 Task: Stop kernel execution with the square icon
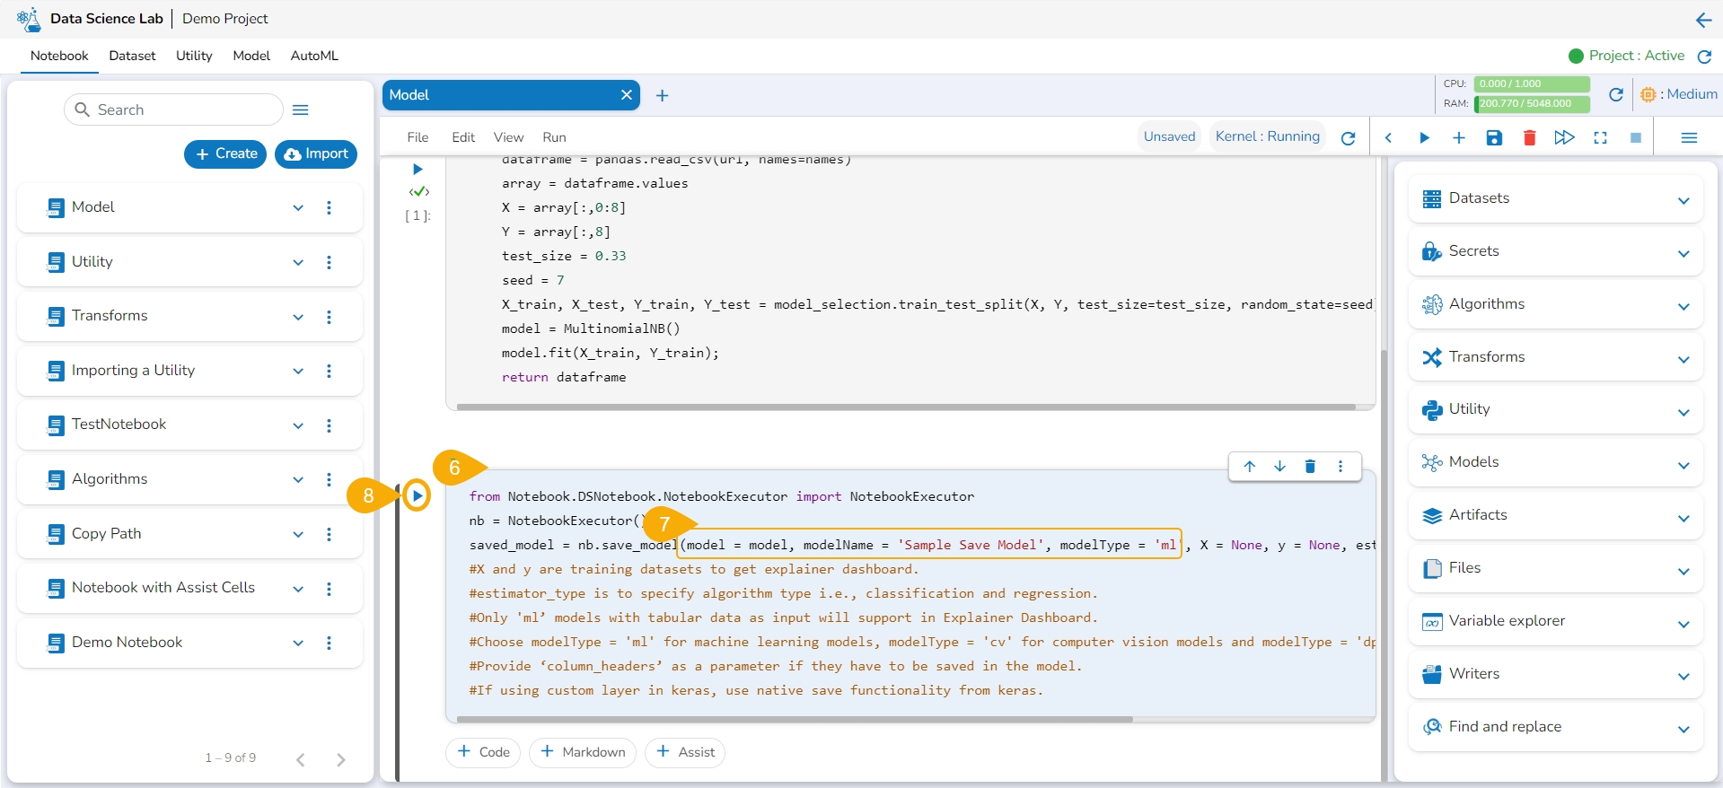pyautogui.click(x=1635, y=137)
